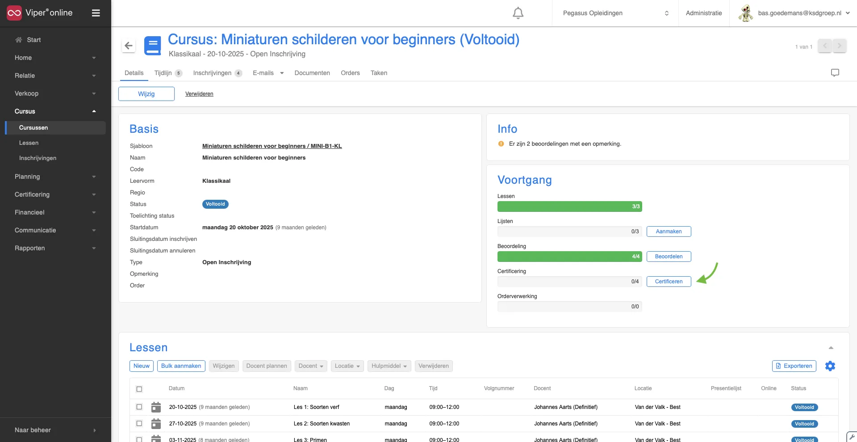Expand the Communicatie sidebar menu
The width and height of the screenshot is (857, 442).
click(x=55, y=230)
